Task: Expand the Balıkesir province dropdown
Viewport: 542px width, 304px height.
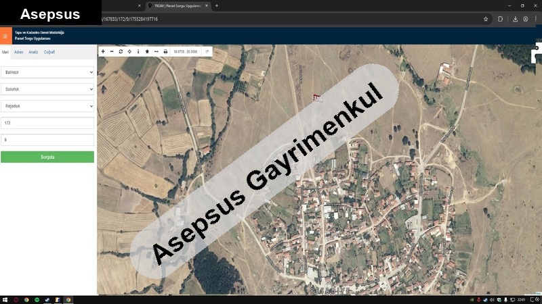Action: click(x=47, y=72)
